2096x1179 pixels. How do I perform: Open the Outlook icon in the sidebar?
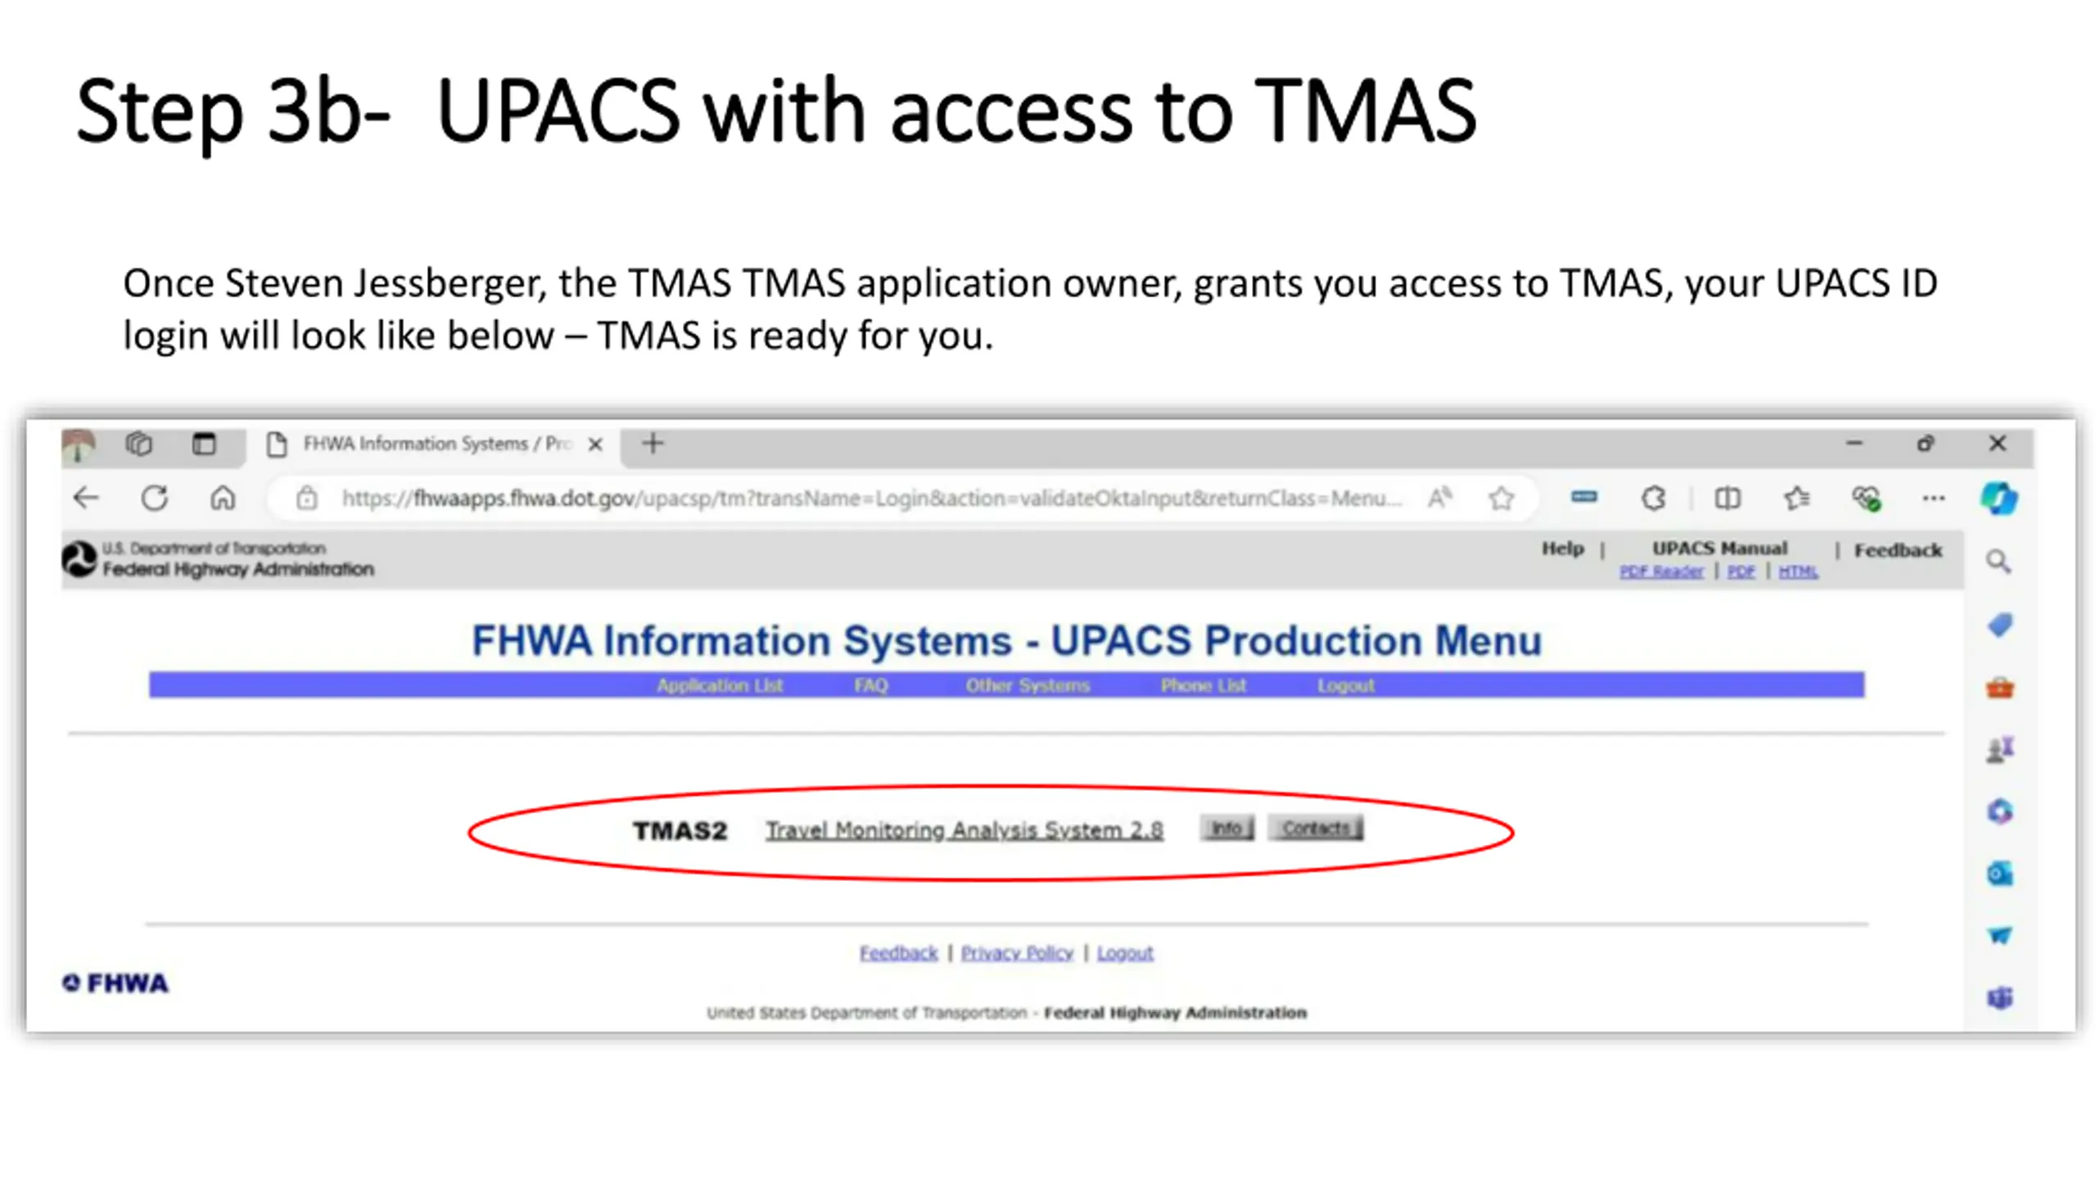[1999, 874]
